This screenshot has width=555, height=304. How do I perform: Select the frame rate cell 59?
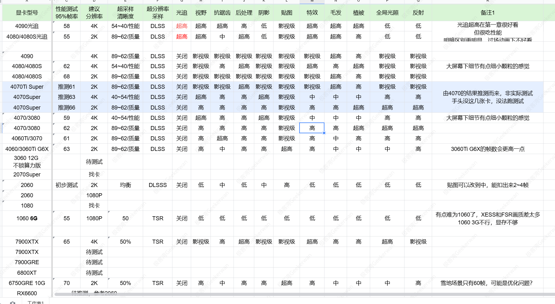(66, 118)
